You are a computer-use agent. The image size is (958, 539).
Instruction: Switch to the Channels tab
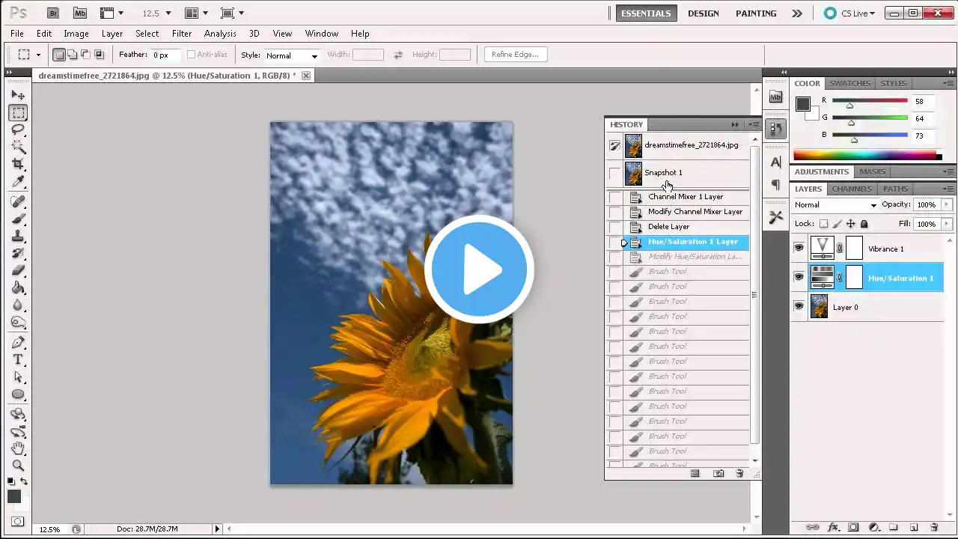coord(852,189)
